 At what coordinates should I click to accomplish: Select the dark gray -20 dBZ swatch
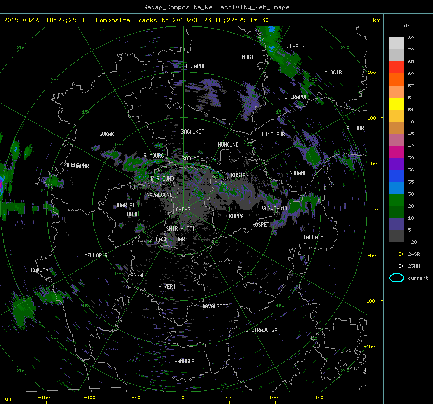pyautogui.click(x=396, y=236)
